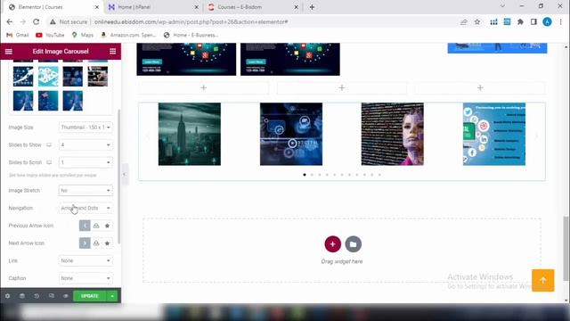The image size is (570, 321).
Task: Open Elementor page settings gear
Action: (x=7, y=296)
